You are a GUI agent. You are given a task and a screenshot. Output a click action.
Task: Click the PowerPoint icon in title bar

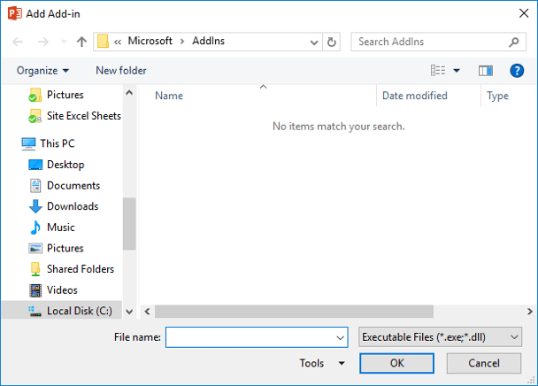15,14
